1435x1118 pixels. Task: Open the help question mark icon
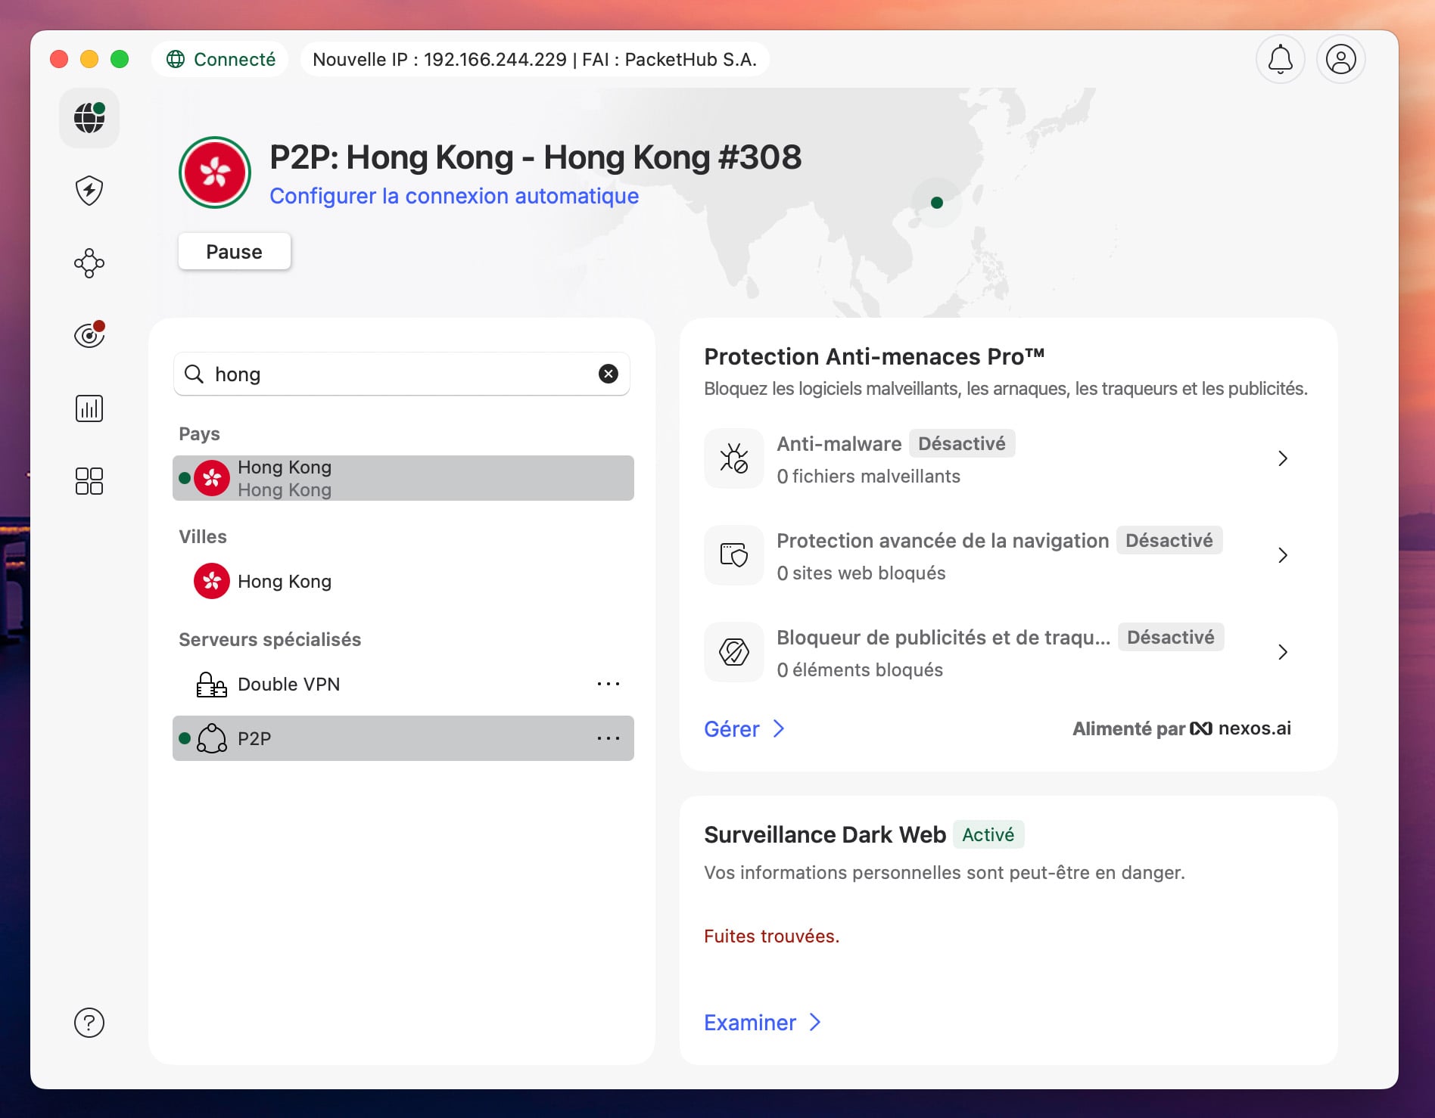pos(89,1023)
